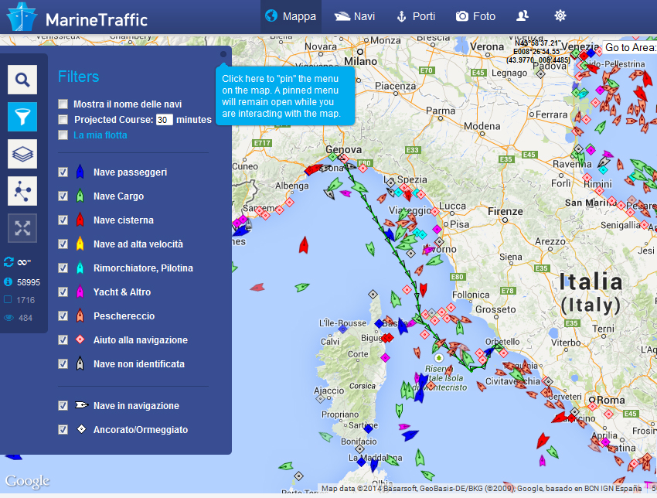The height and width of the screenshot is (498, 657).
Task: Open the Navi menu
Action: 355,16
